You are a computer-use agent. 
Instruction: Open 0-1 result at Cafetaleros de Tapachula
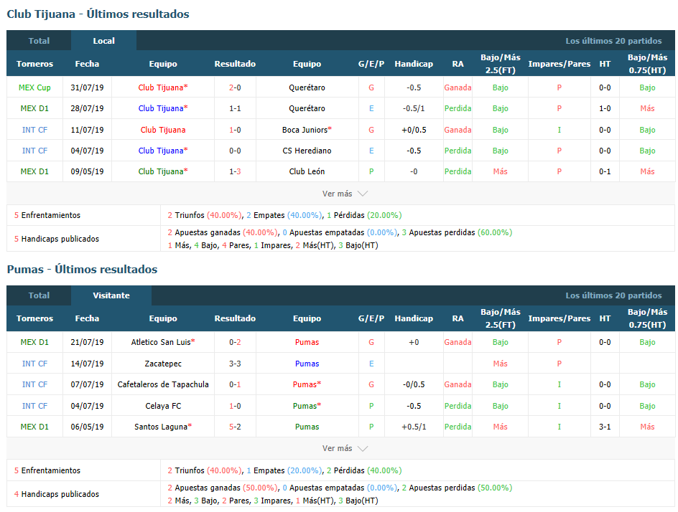click(x=235, y=384)
